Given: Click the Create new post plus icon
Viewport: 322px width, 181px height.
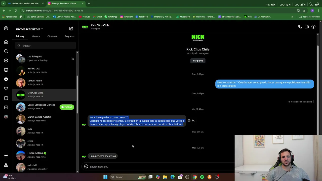Looking at the screenshot, I should tap(6, 98).
